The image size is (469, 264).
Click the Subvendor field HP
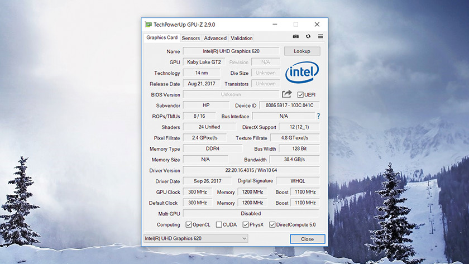coord(206,105)
